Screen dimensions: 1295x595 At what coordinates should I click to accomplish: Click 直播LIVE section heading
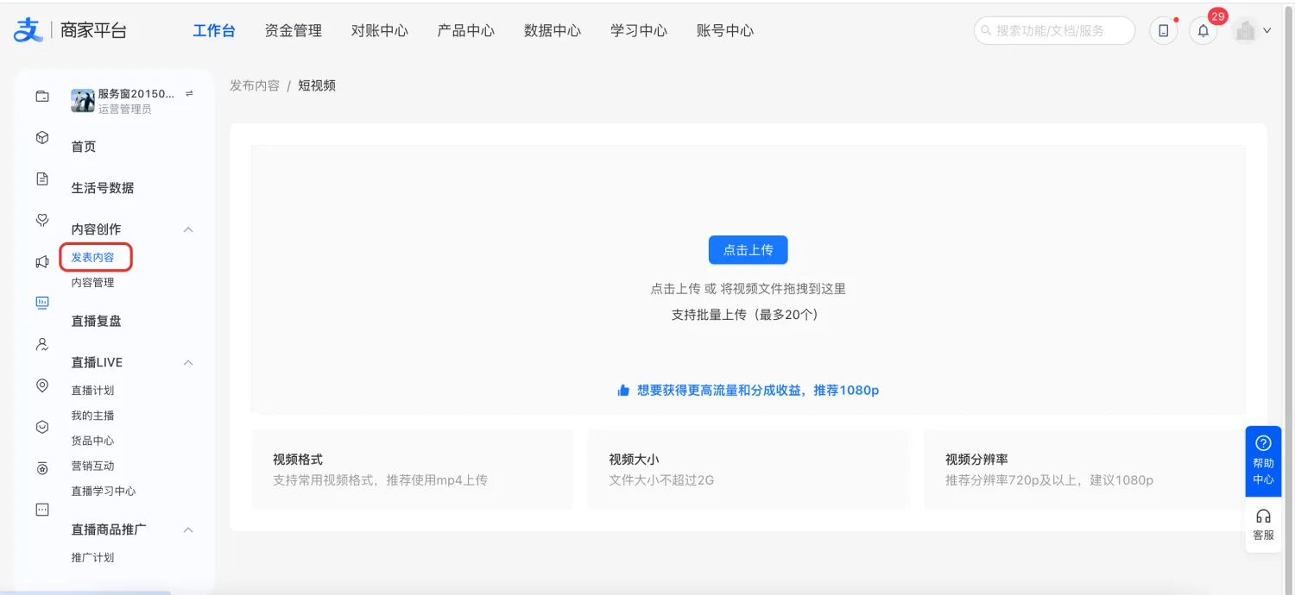pos(97,362)
